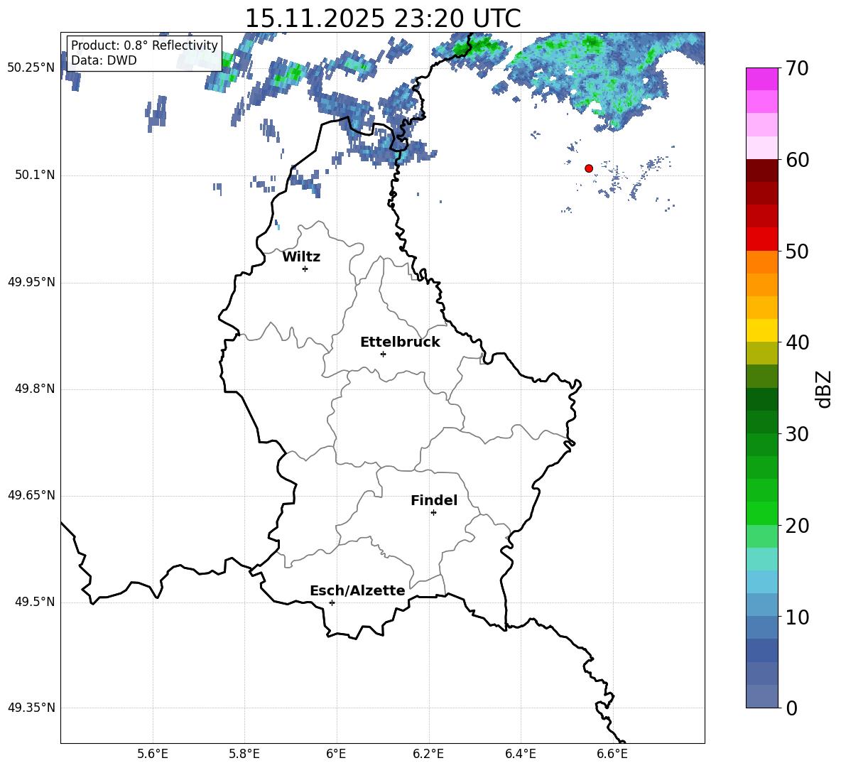Click the 20 tick on the colorbar
841x768 pixels.
click(796, 526)
